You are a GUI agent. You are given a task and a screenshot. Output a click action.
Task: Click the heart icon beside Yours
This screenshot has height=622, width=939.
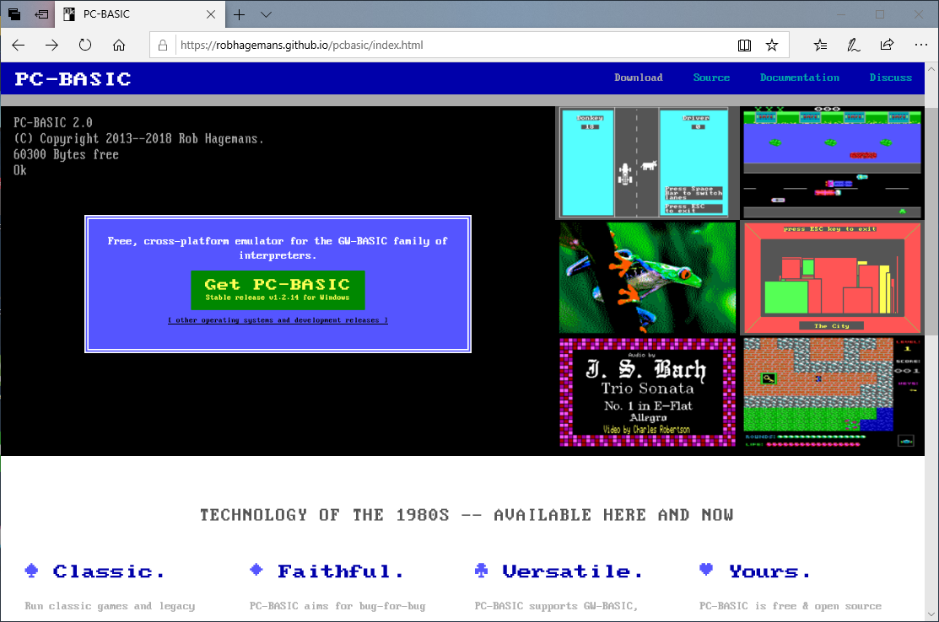click(706, 570)
